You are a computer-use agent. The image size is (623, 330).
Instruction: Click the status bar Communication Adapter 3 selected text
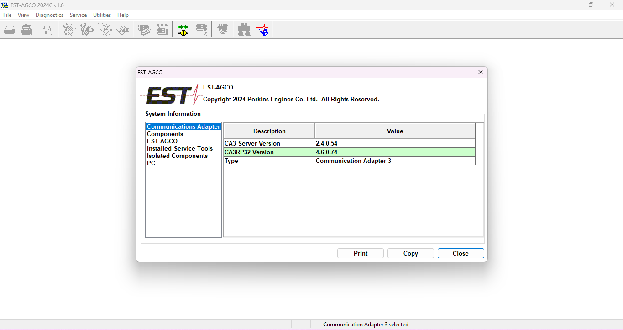[366, 325]
